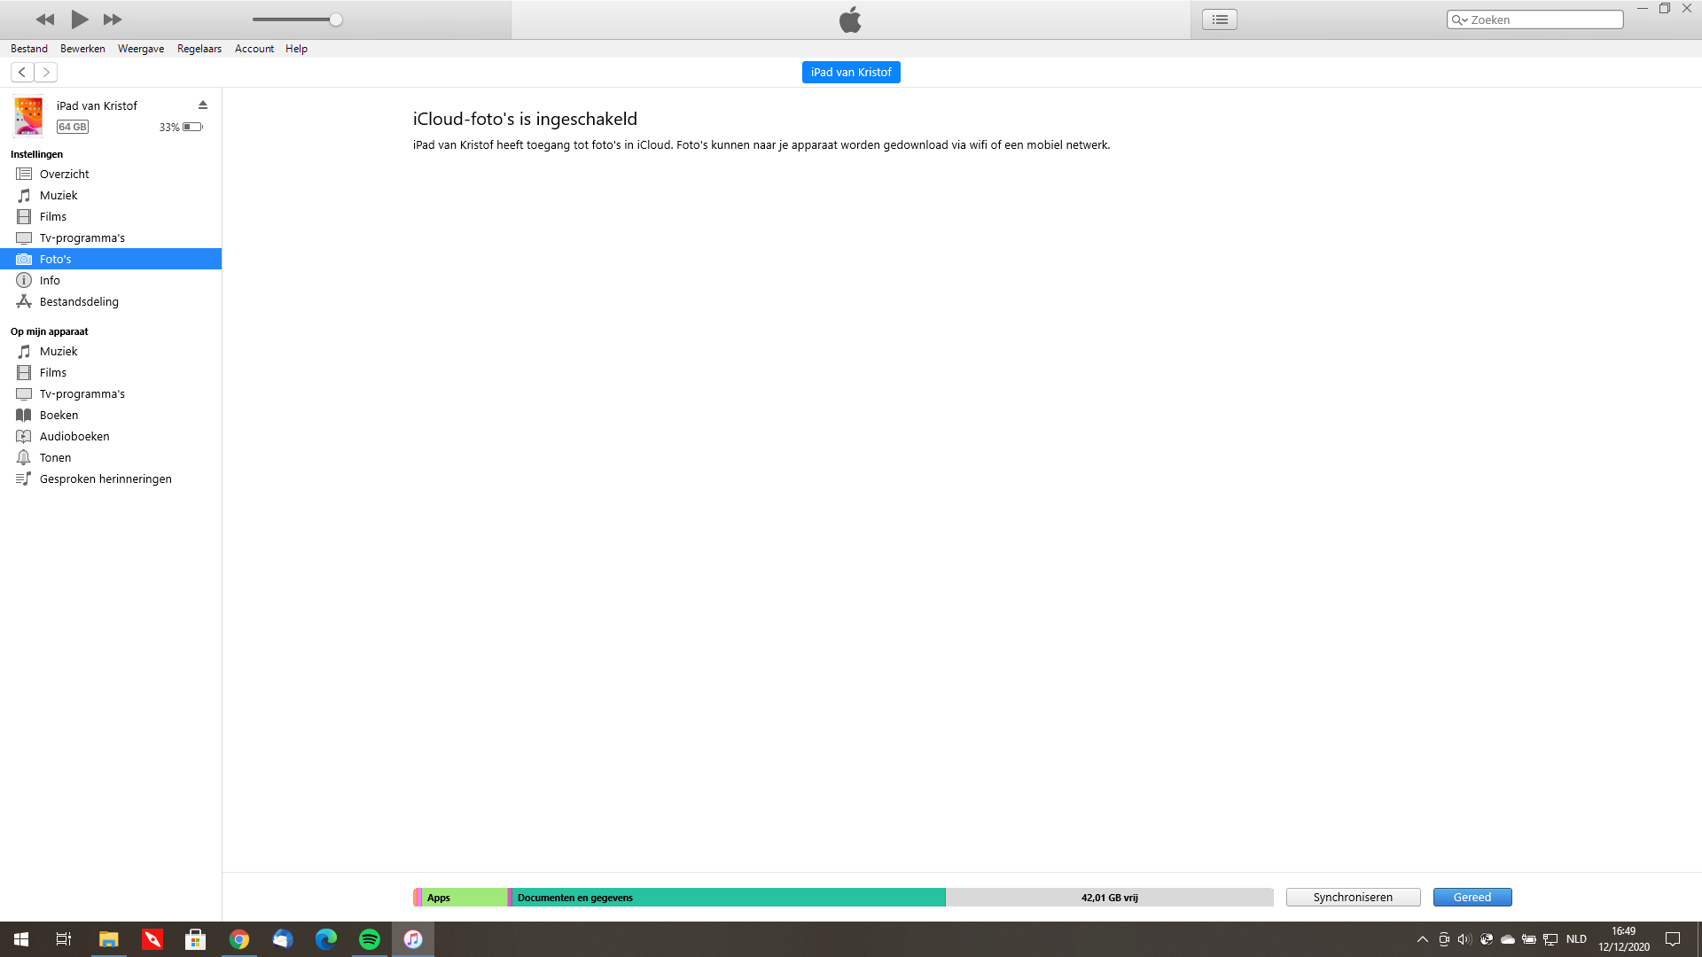This screenshot has width=1702, height=957.
Task: Open the Regelaars menu
Action: [199, 49]
